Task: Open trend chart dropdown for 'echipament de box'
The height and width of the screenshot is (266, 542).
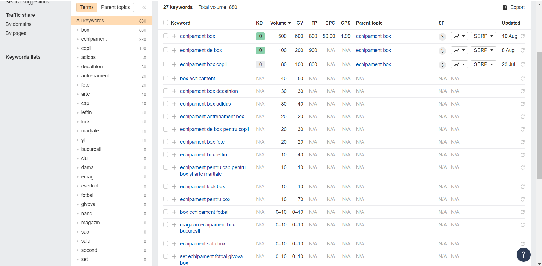Action: (459, 50)
